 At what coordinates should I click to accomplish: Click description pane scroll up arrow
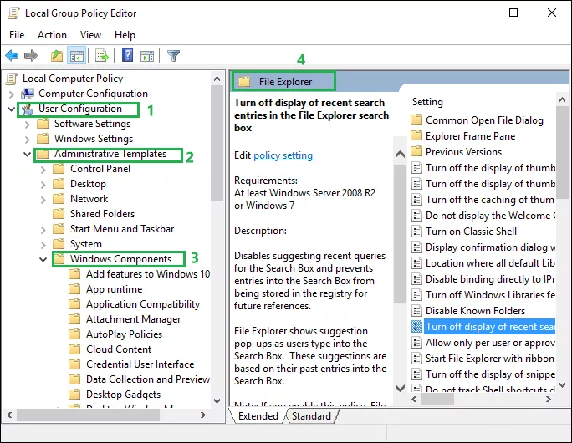(401, 155)
